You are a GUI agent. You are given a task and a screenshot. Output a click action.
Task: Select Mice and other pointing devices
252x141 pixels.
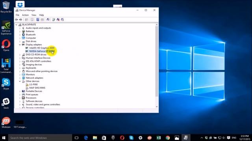pyautogui.click(x=42, y=71)
